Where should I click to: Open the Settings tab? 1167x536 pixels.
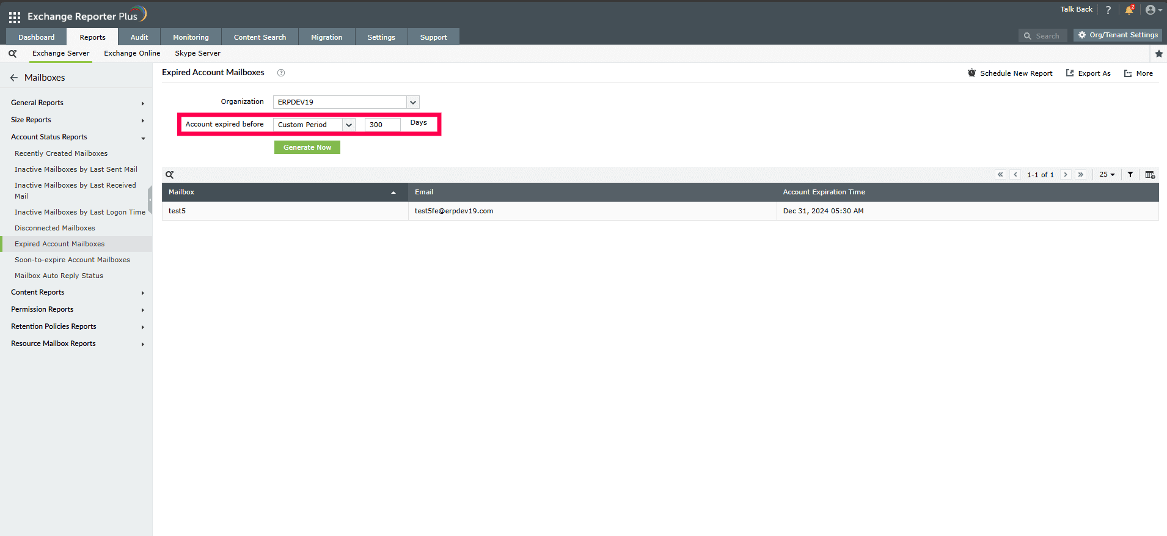click(x=381, y=37)
